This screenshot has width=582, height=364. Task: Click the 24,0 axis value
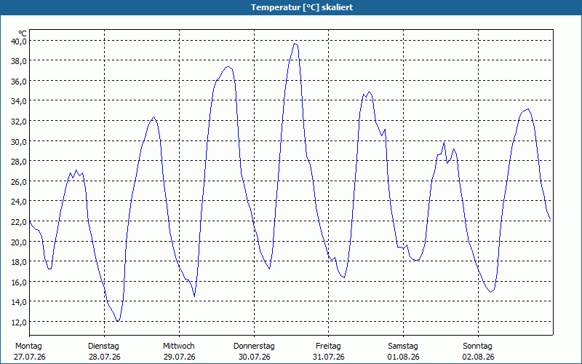coord(19,202)
